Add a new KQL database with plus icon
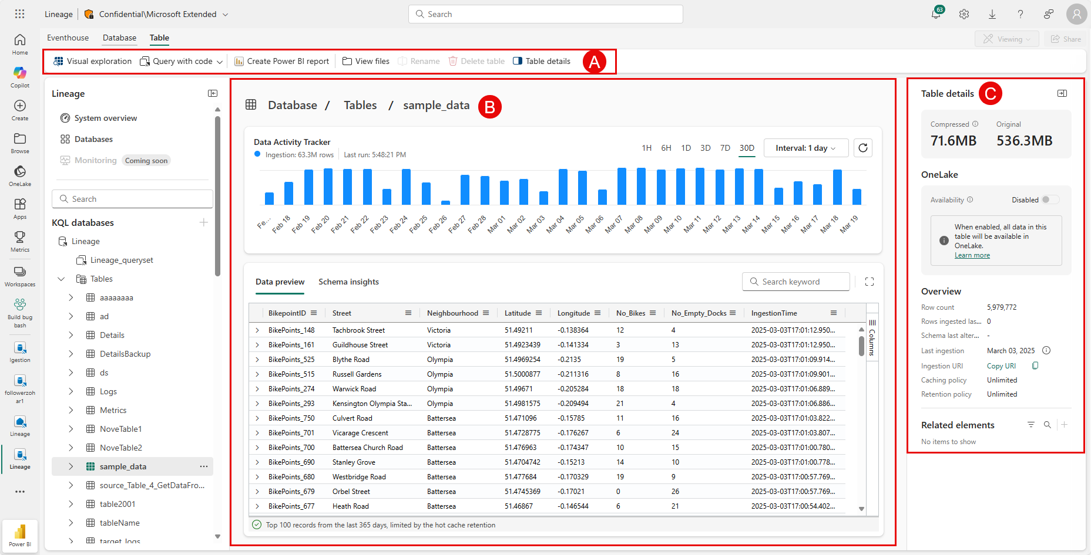Screen dimensions: 1091x555 203,222
